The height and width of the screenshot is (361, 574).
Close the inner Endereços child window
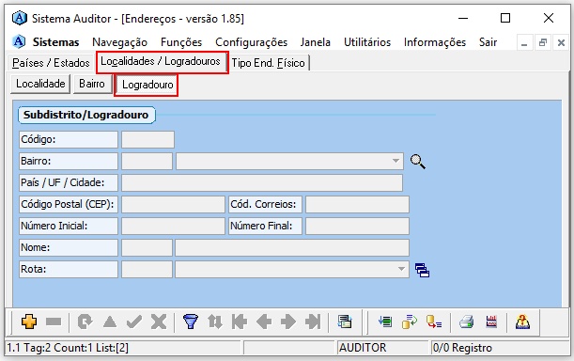click(x=561, y=43)
